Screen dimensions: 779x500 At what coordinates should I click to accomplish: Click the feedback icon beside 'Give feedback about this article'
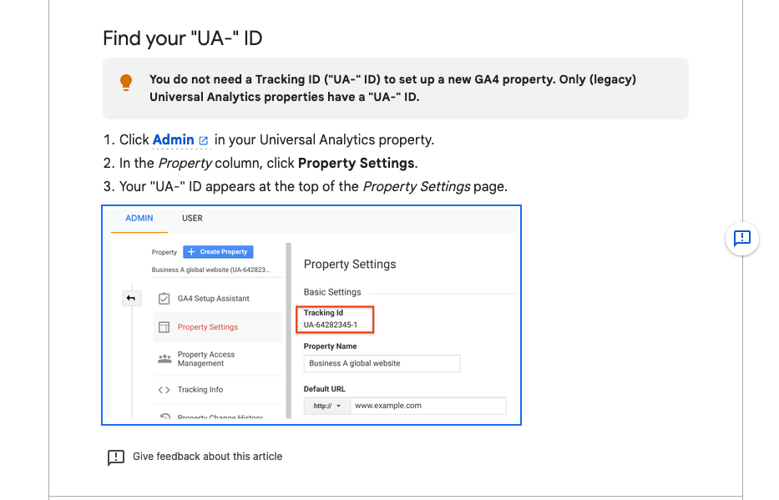click(x=116, y=457)
